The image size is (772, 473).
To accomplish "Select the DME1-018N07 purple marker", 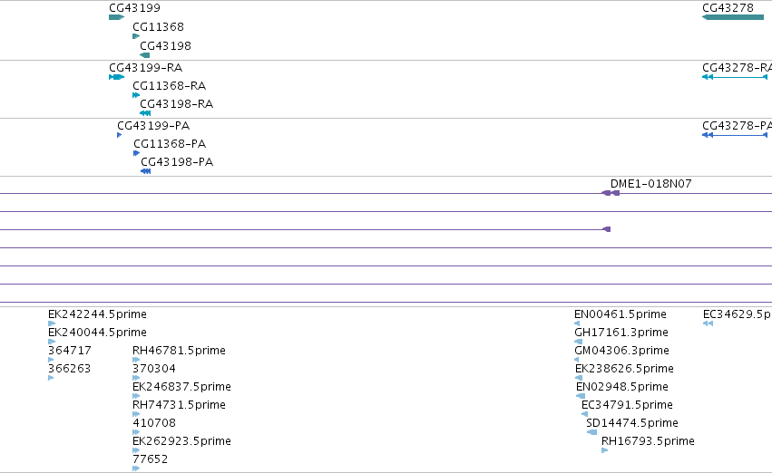I will tap(611, 193).
